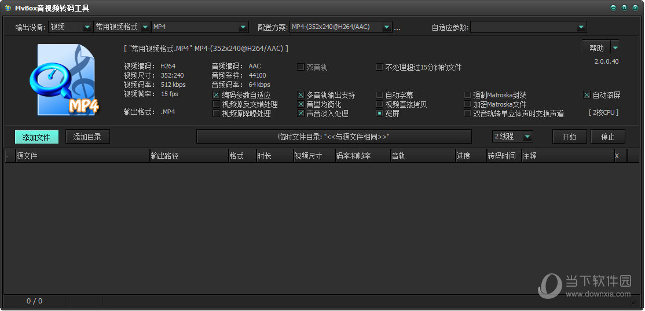The width and height of the screenshot is (645, 311).
Task: Open the 常用视频格式 category dropdown
Action: pos(122,27)
